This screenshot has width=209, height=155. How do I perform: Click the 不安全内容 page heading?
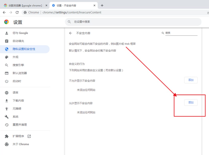83,33
